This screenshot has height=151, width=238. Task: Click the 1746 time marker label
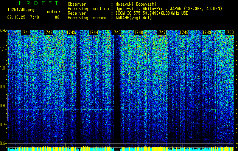click(139, 32)
